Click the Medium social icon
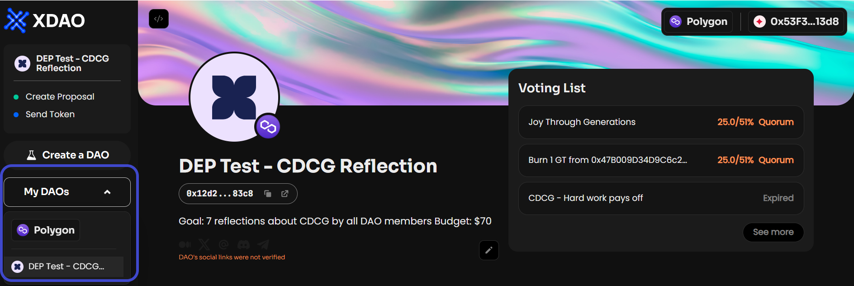Screen dimensions: 854x286 point(185,245)
